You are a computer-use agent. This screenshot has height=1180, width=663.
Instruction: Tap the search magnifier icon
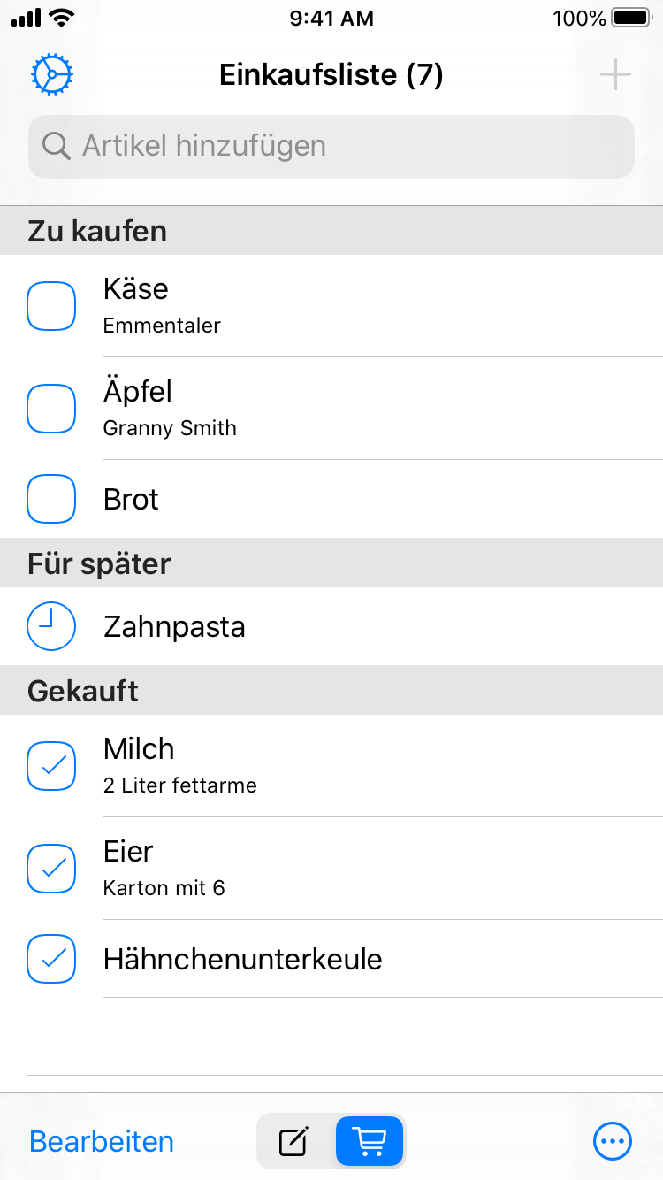pyautogui.click(x=56, y=146)
